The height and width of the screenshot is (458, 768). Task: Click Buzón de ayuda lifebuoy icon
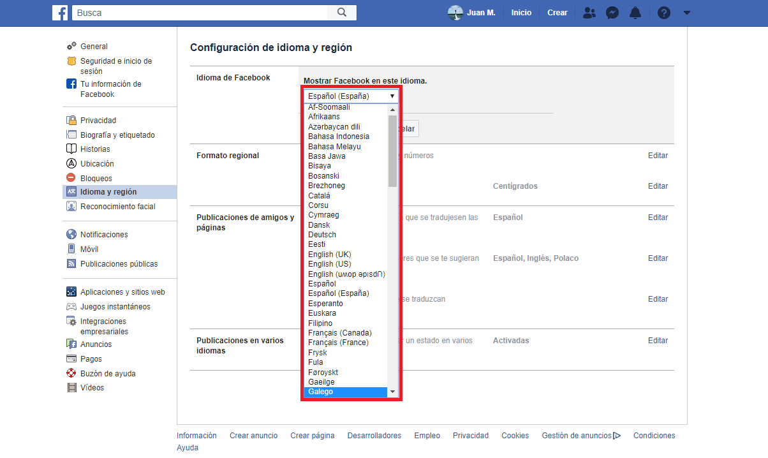click(x=71, y=373)
